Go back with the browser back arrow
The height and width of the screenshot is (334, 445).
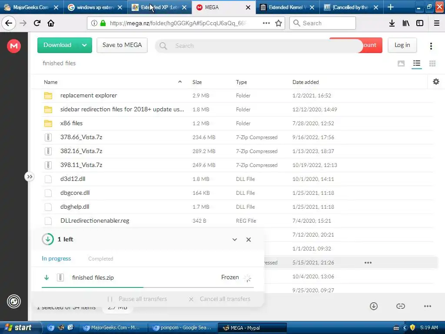click(9, 23)
